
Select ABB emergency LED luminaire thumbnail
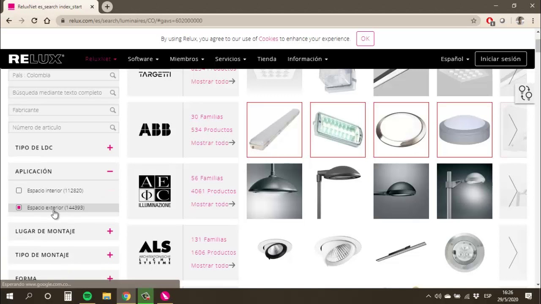[338, 130]
